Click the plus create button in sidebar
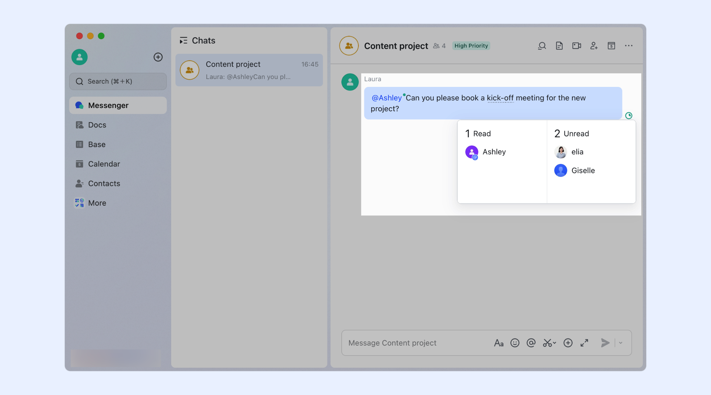The height and width of the screenshot is (395, 711). (x=158, y=57)
